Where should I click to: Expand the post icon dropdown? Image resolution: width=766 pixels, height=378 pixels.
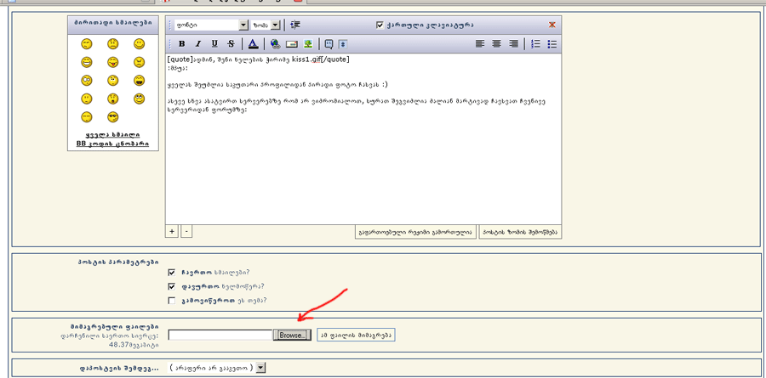[260, 368]
